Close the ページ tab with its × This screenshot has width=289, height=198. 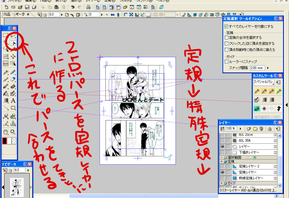click(x=28, y=14)
